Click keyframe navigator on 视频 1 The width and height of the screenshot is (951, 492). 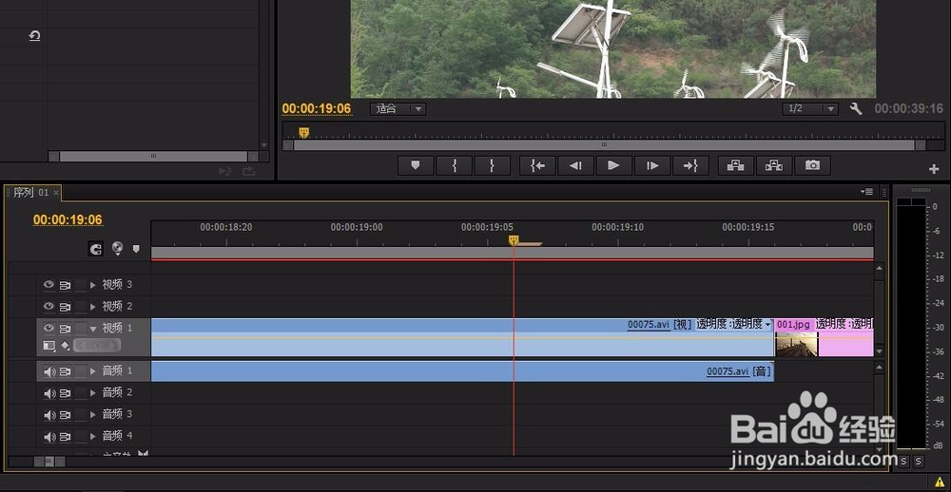click(97, 346)
